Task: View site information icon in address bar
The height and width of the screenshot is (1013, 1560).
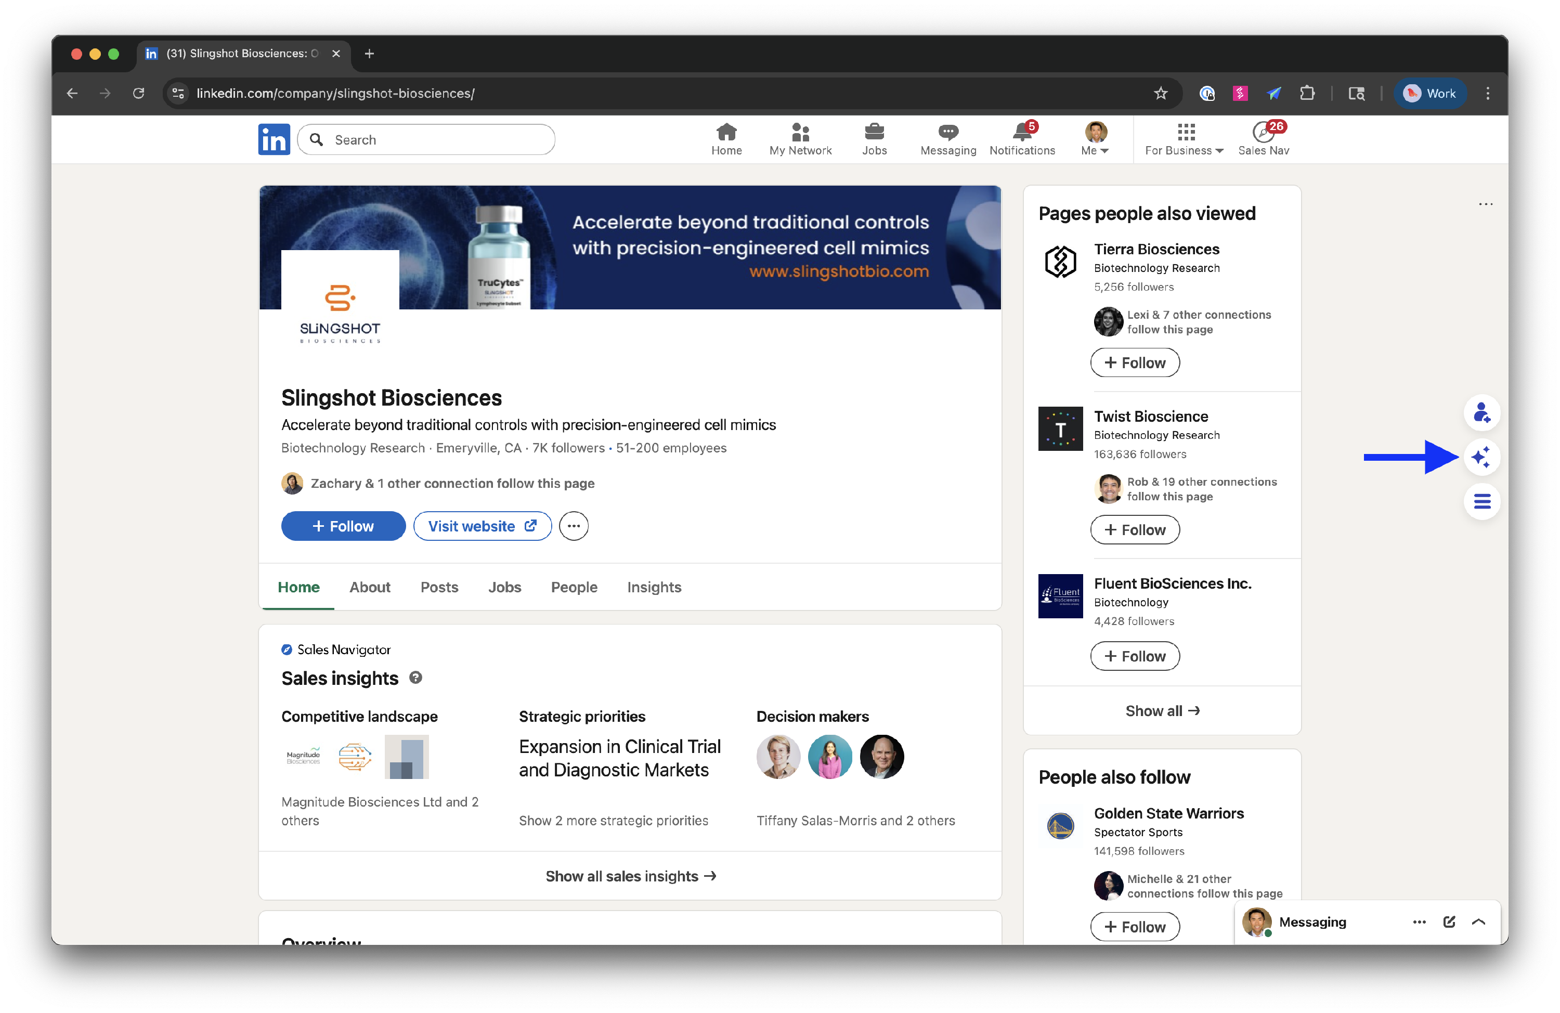Action: pos(178,93)
